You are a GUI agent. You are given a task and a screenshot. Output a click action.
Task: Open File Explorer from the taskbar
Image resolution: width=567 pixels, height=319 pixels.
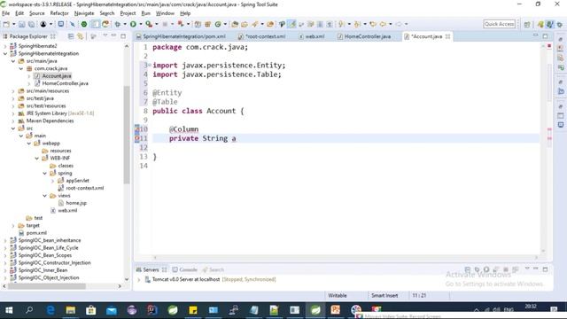coord(71,310)
